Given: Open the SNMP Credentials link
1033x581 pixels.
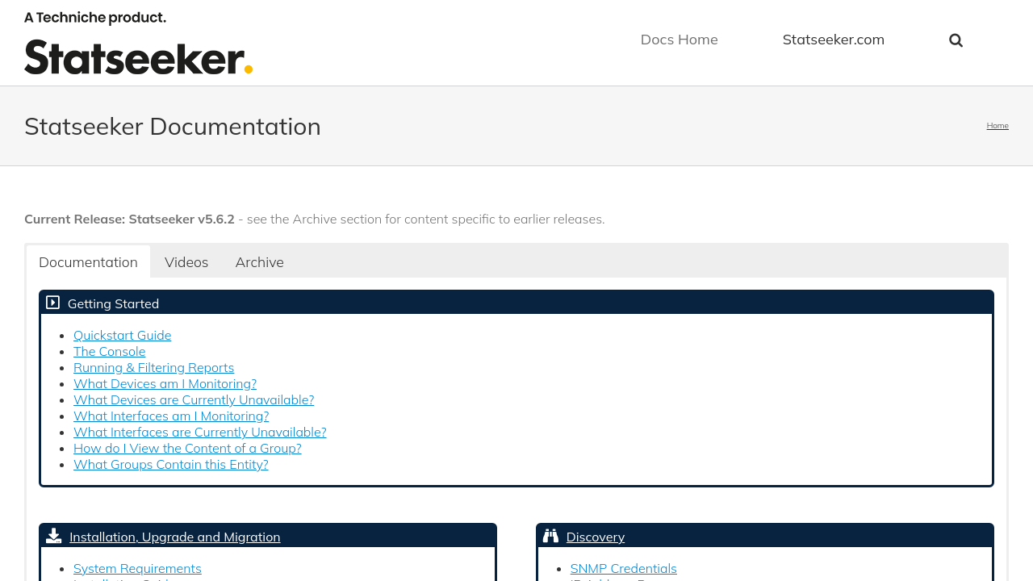Looking at the screenshot, I should point(624,568).
